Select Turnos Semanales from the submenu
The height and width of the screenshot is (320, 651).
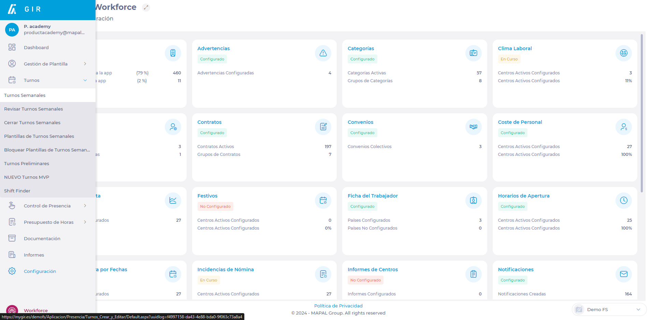25,96
